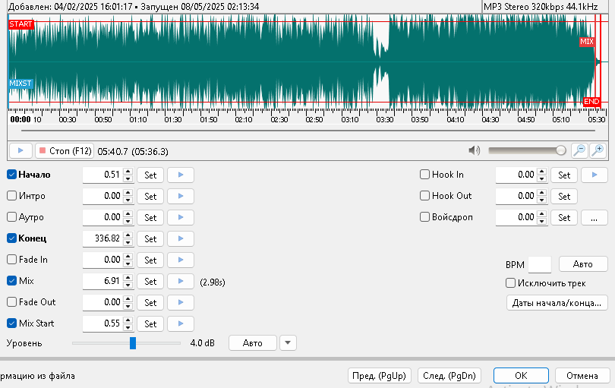Click the speaker volume icon
The height and width of the screenshot is (388, 615).
pyautogui.click(x=475, y=150)
